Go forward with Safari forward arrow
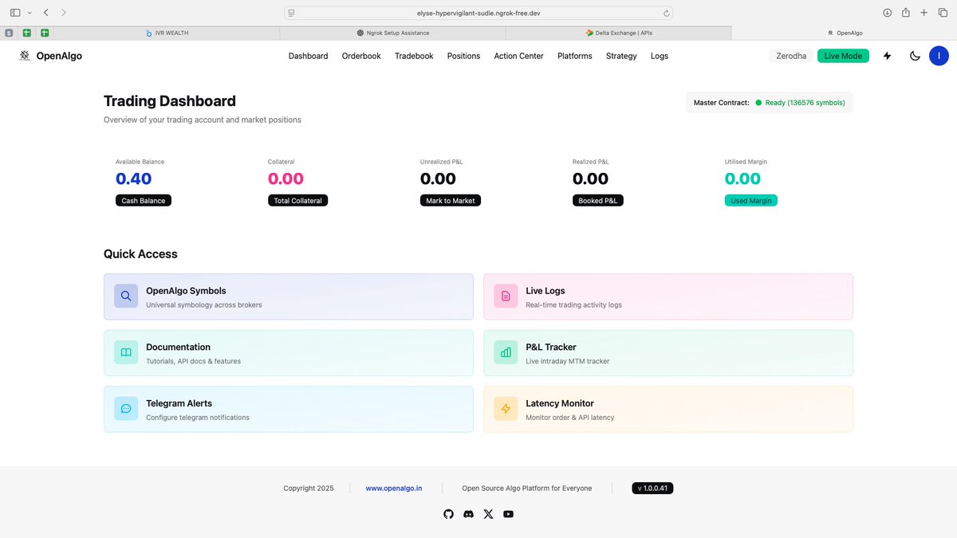The height and width of the screenshot is (538, 957). (64, 13)
